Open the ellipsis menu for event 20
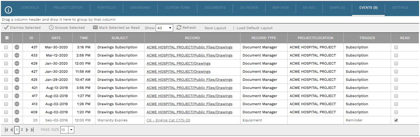420x137 pixels. coord(17,120)
